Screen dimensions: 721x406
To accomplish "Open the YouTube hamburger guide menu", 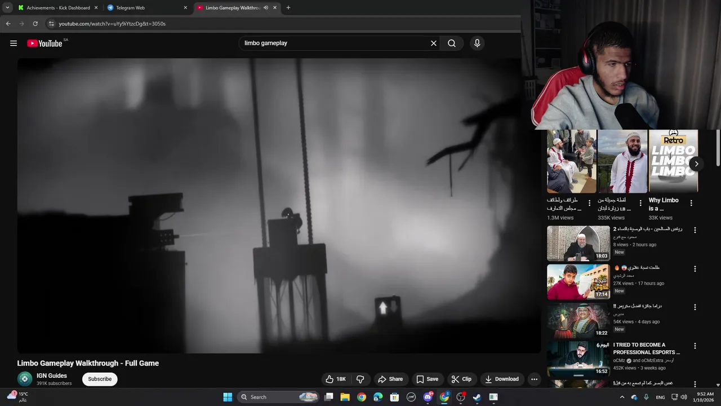I will pos(14,43).
